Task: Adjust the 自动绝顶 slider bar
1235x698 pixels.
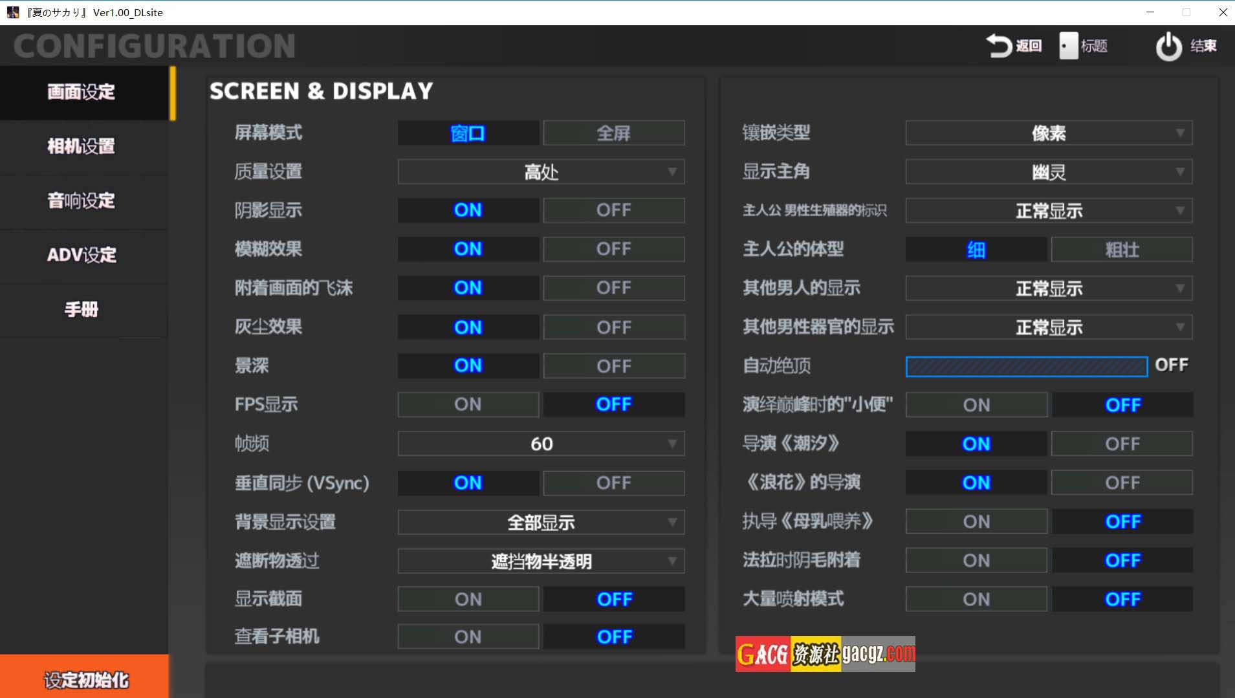Action: click(x=1026, y=366)
